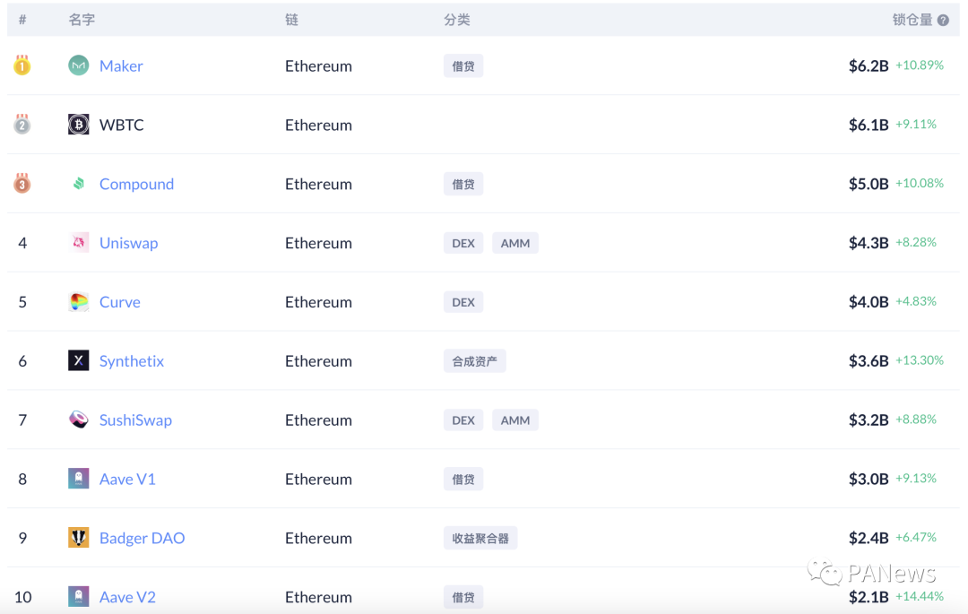Select the 合成资产 tag for Synthetix

(475, 361)
